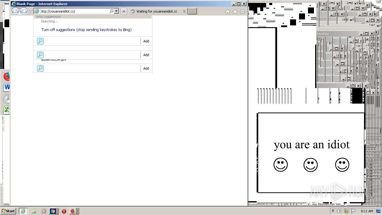Maximize the Internet Explorer window

(x=239, y=4)
